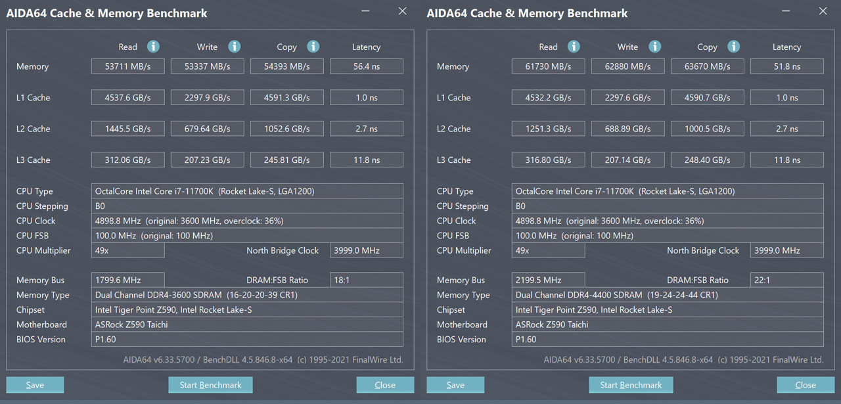
Task: Open the Write info icon in right window
Action: point(655,47)
